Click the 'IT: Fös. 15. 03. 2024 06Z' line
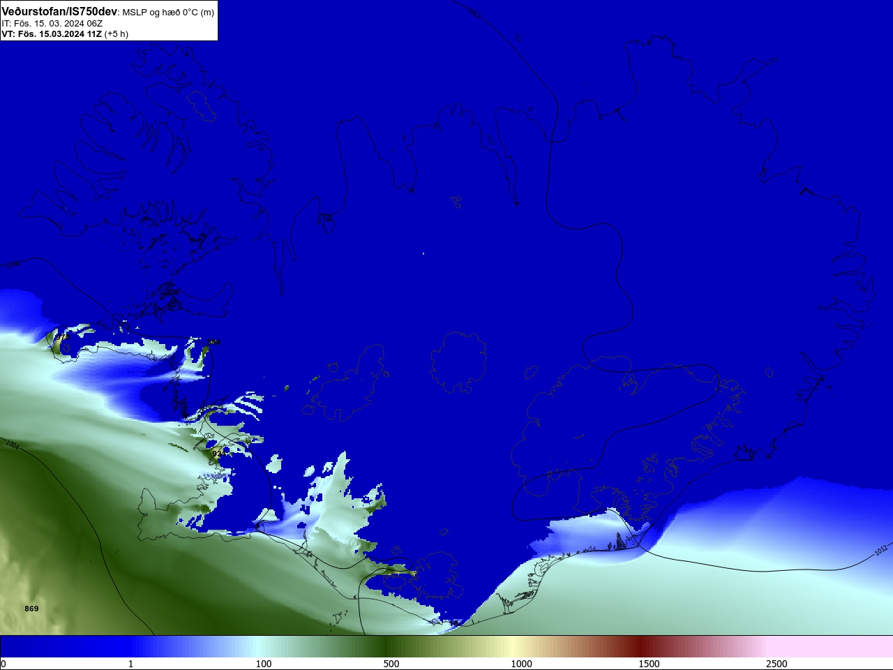Viewport: 893px width, 670px height. [52, 24]
